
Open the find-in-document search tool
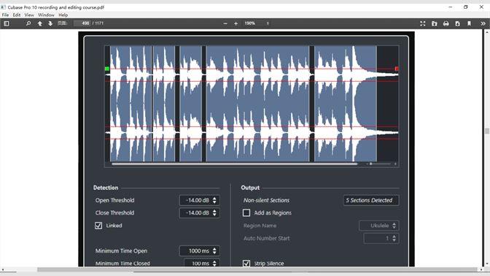[28, 23]
